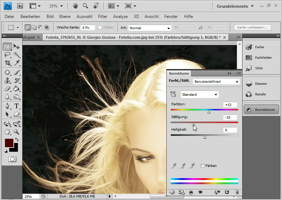This screenshot has width=282, height=200.
Task: Open the arrange documents dropdown
Action: pos(114,6)
